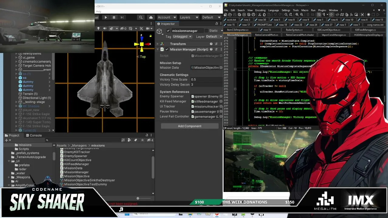Switch to the Project tab

pos(12,135)
